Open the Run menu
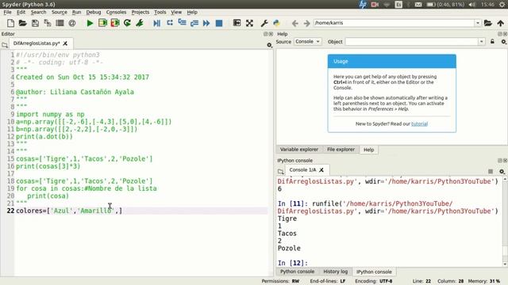Viewport: 508px width, 285px height. [76, 12]
